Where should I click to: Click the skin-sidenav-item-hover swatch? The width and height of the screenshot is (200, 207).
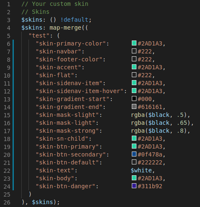point(134,91)
